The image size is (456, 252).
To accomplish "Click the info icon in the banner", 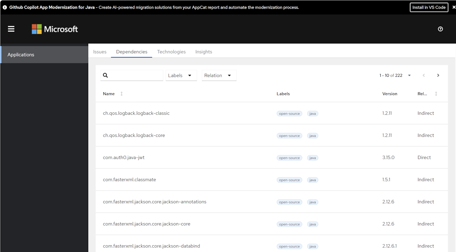I will 5,7.
